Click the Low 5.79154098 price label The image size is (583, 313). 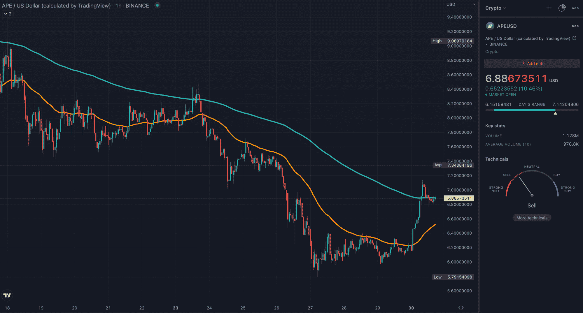pyautogui.click(x=453, y=277)
